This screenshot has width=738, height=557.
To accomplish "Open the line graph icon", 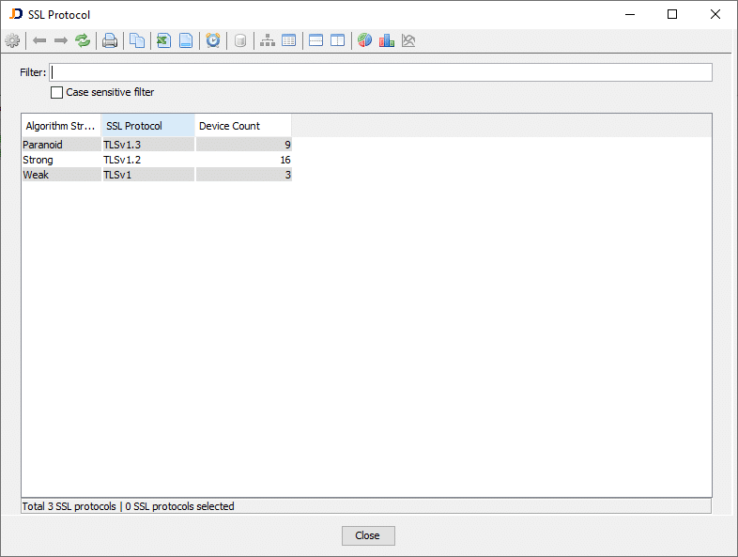I will (x=408, y=40).
